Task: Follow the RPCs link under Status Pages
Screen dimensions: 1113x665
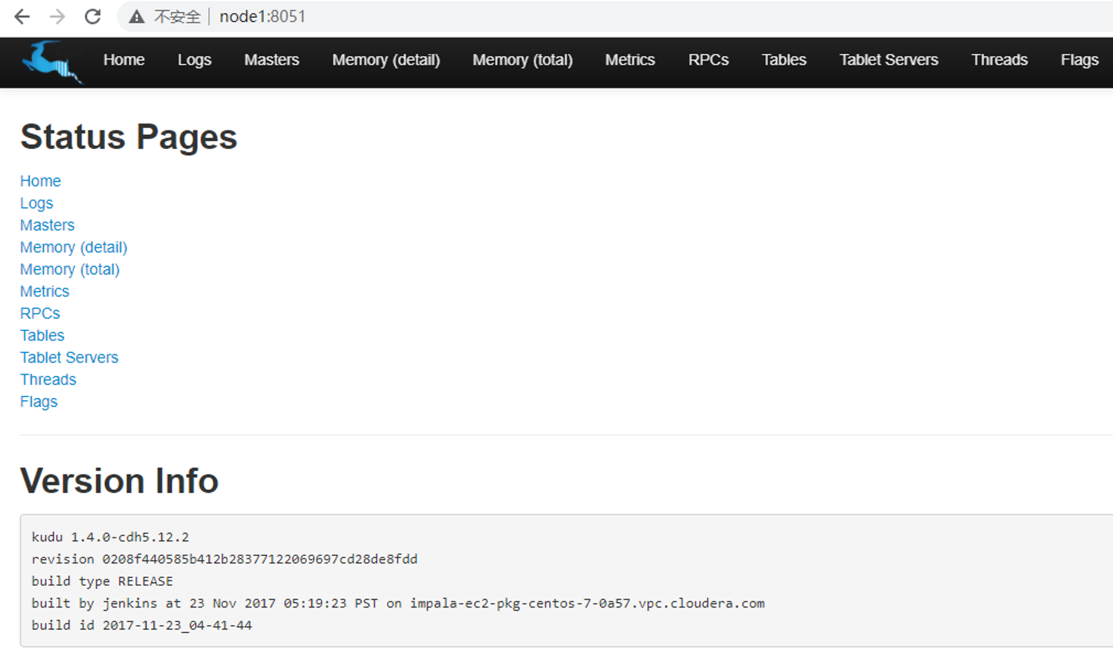Action: click(40, 313)
